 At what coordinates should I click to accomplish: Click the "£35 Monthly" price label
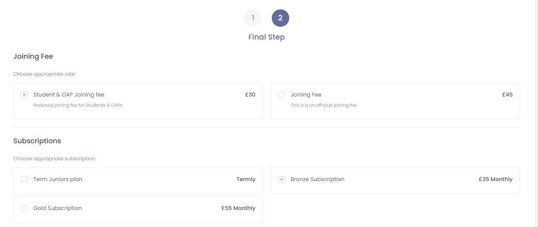pos(495,179)
